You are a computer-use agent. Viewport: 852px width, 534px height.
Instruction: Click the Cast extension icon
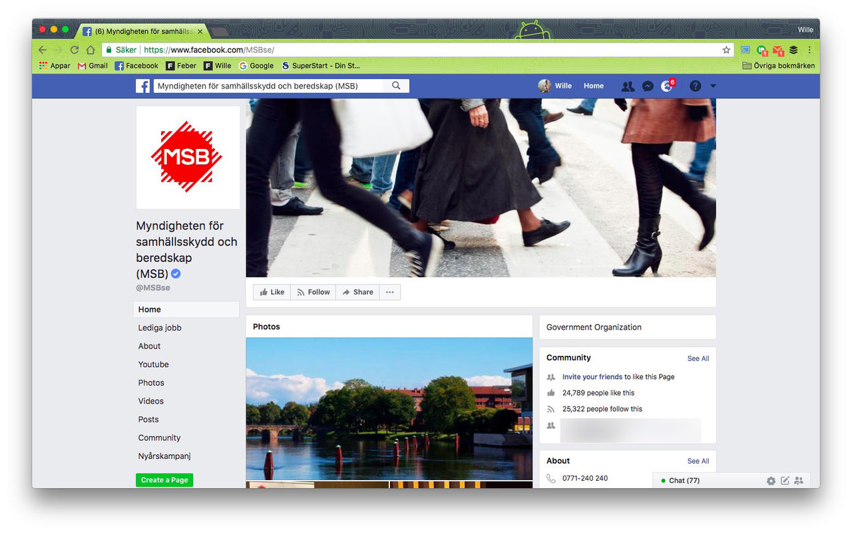click(x=745, y=50)
